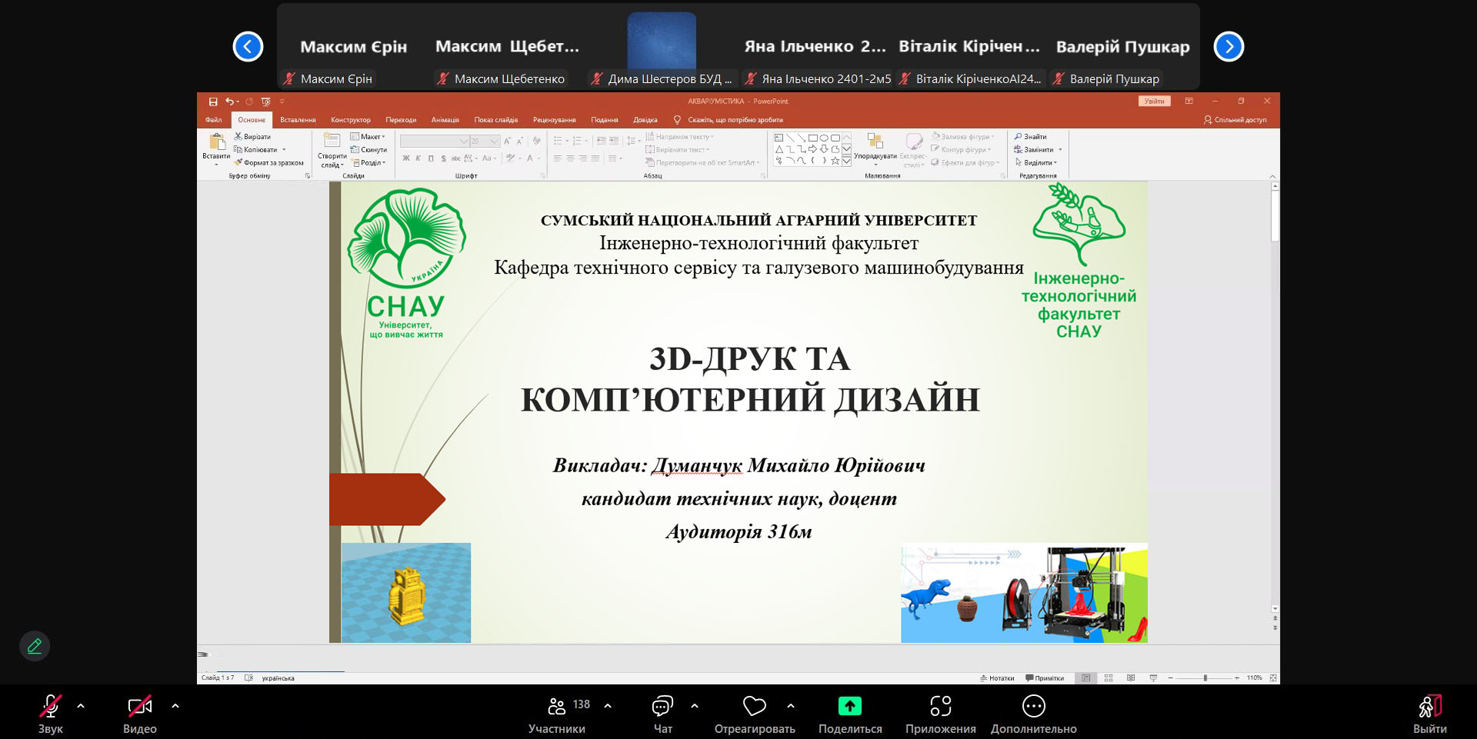This screenshot has width=1477, height=739.
Task: Expand video options arrow next to Видео
Action: (175, 705)
